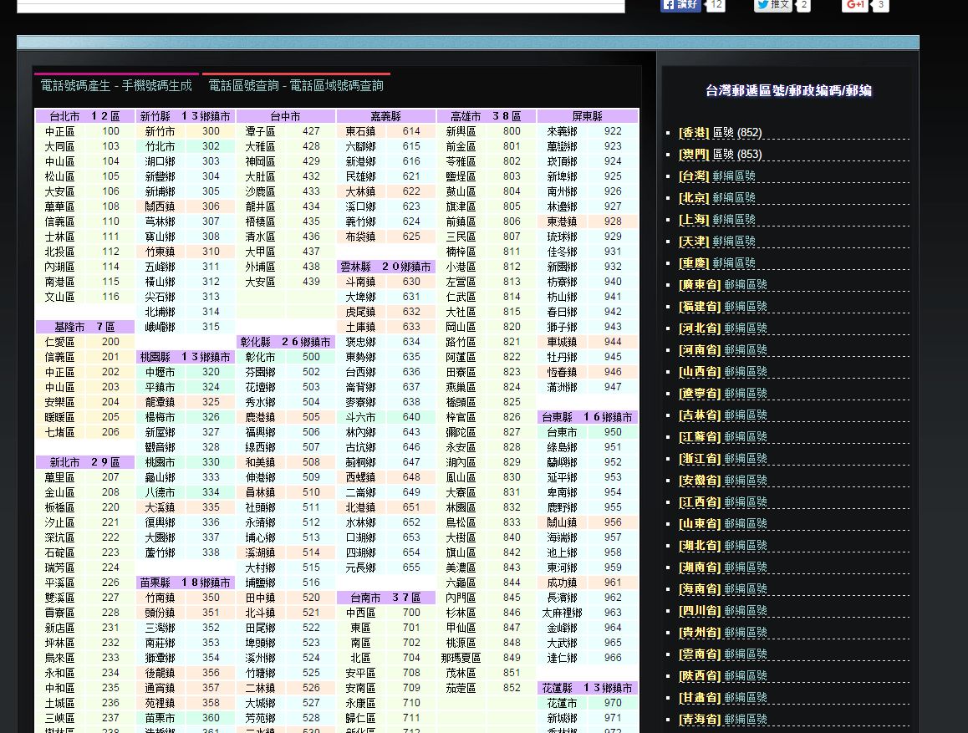Open the 甘肅省 郵編區號 link
The width and height of the screenshot is (968, 733).
[723, 698]
